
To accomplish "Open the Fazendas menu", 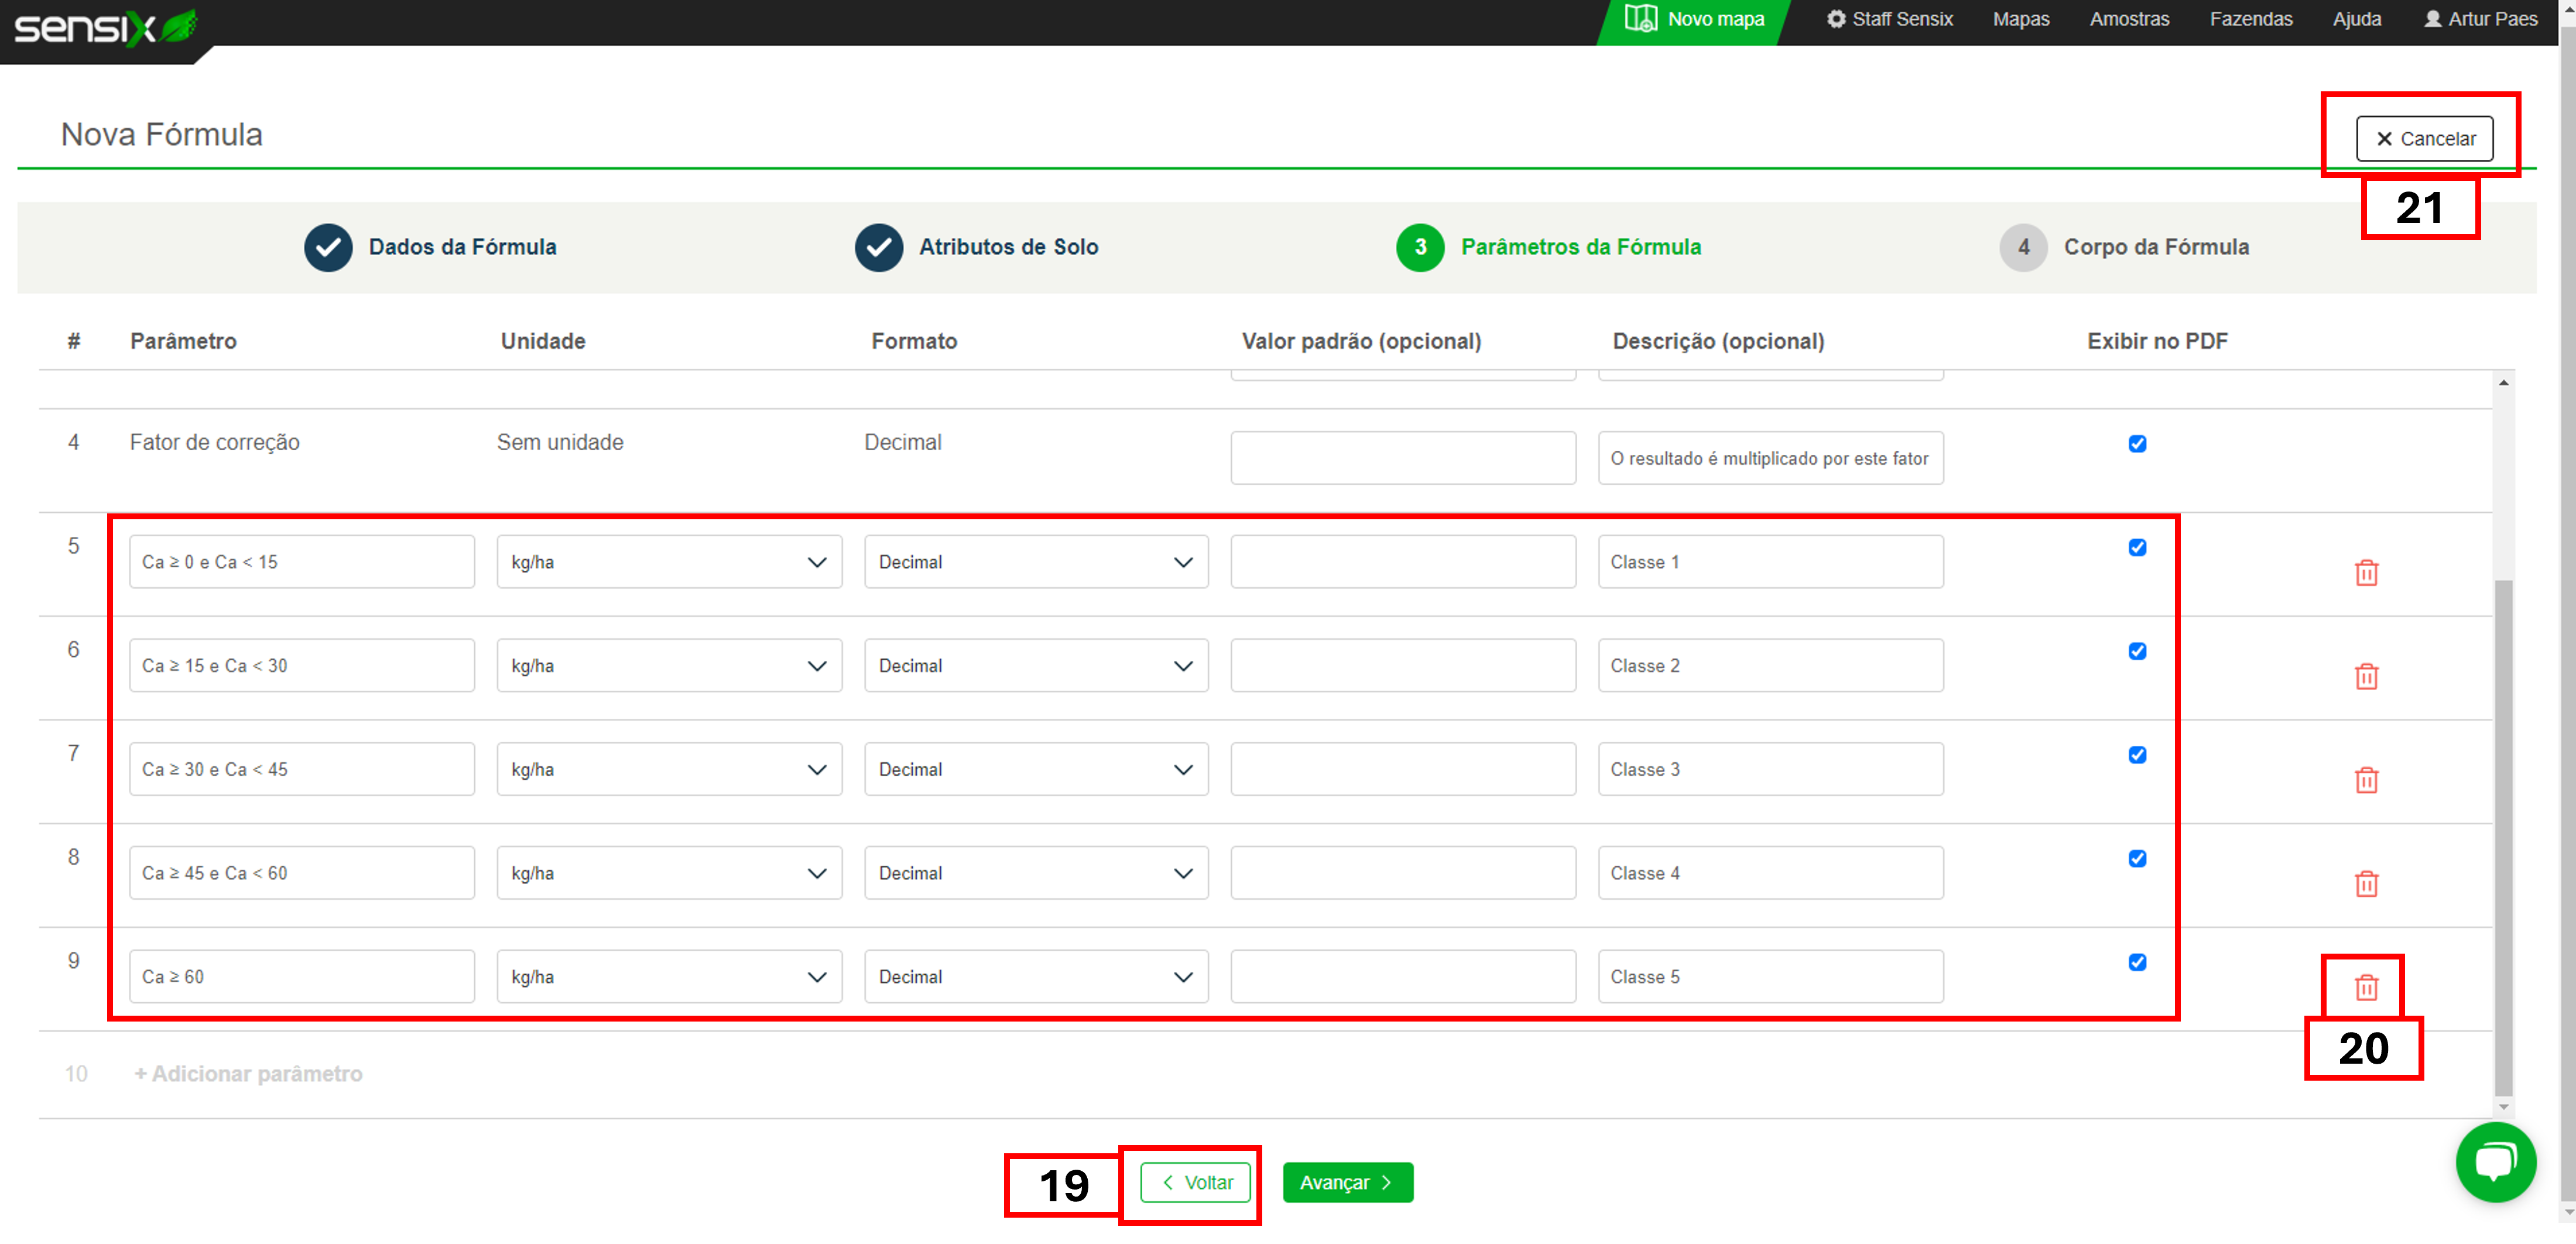I will tap(2250, 19).
